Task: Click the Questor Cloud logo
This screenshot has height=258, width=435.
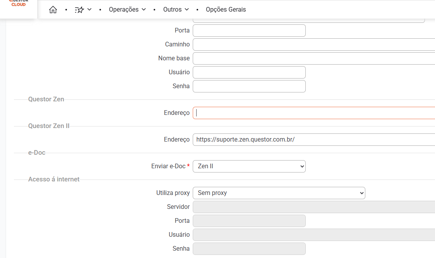Action: pos(19,3)
